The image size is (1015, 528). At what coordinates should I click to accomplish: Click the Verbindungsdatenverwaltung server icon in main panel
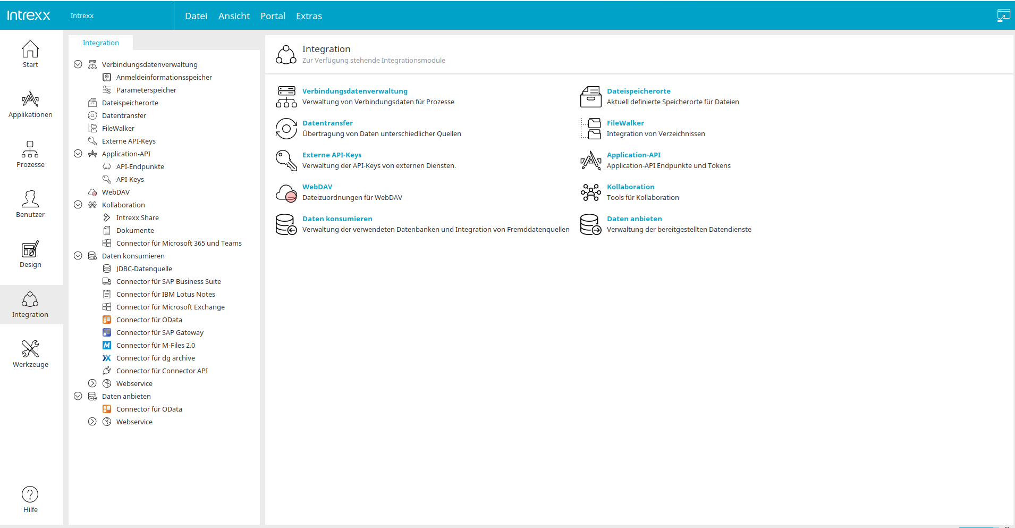[x=286, y=97]
